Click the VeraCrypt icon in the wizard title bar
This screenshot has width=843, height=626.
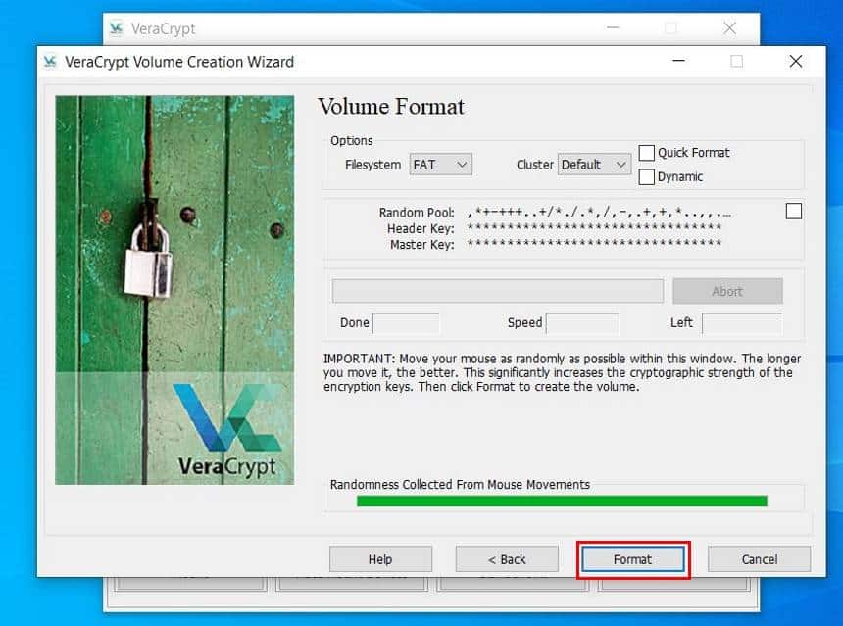pyautogui.click(x=50, y=62)
